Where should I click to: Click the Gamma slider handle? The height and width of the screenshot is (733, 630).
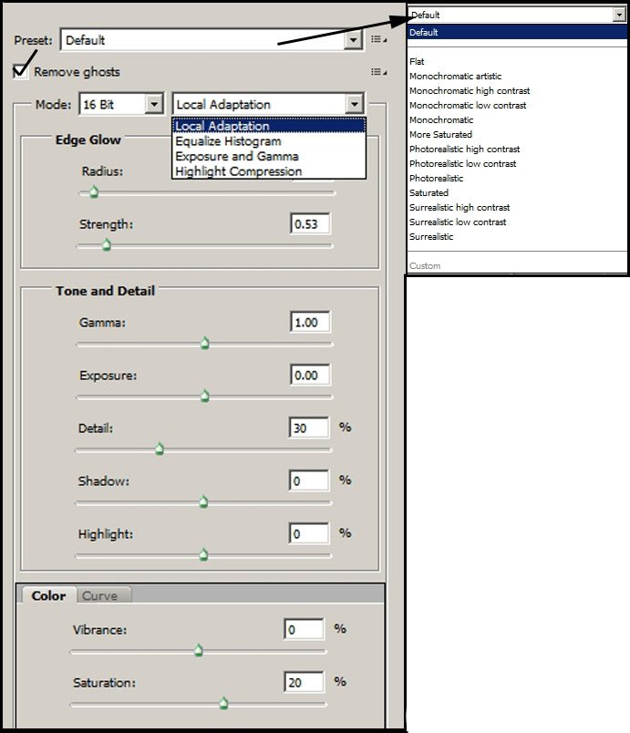(204, 344)
